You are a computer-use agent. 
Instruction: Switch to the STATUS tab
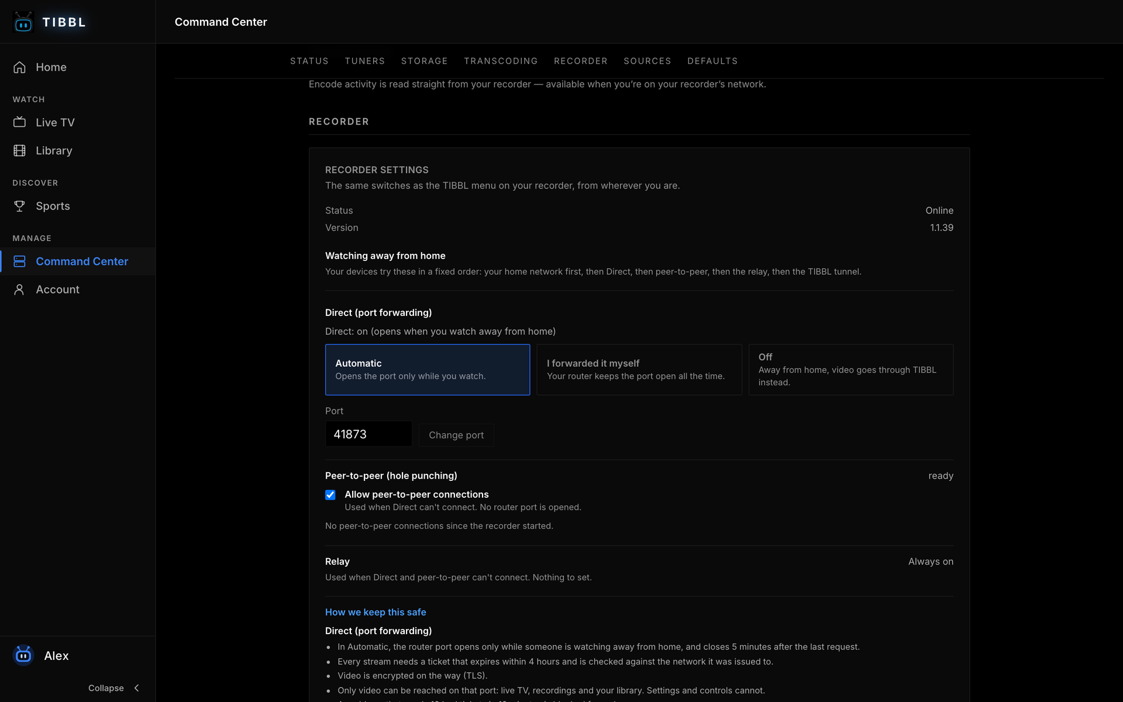click(x=309, y=61)
